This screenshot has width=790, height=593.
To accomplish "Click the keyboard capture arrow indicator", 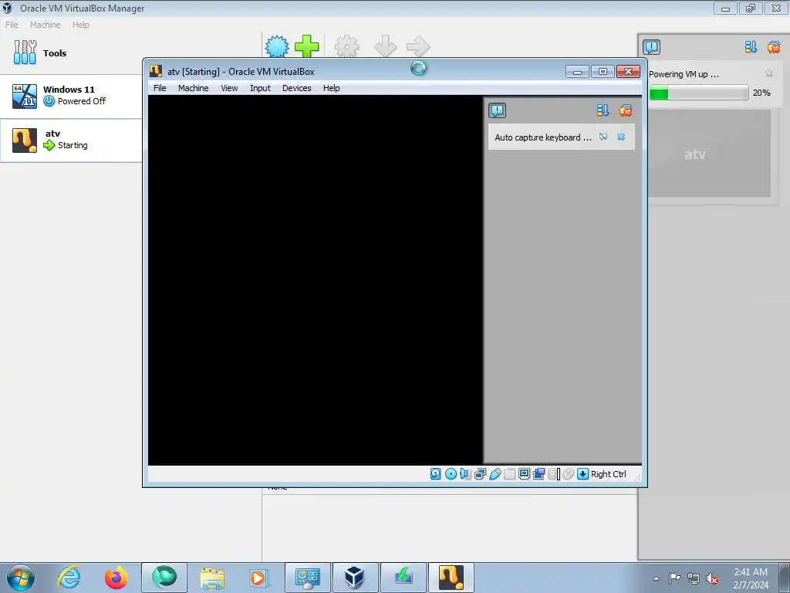I will click(x=583, y=474).
